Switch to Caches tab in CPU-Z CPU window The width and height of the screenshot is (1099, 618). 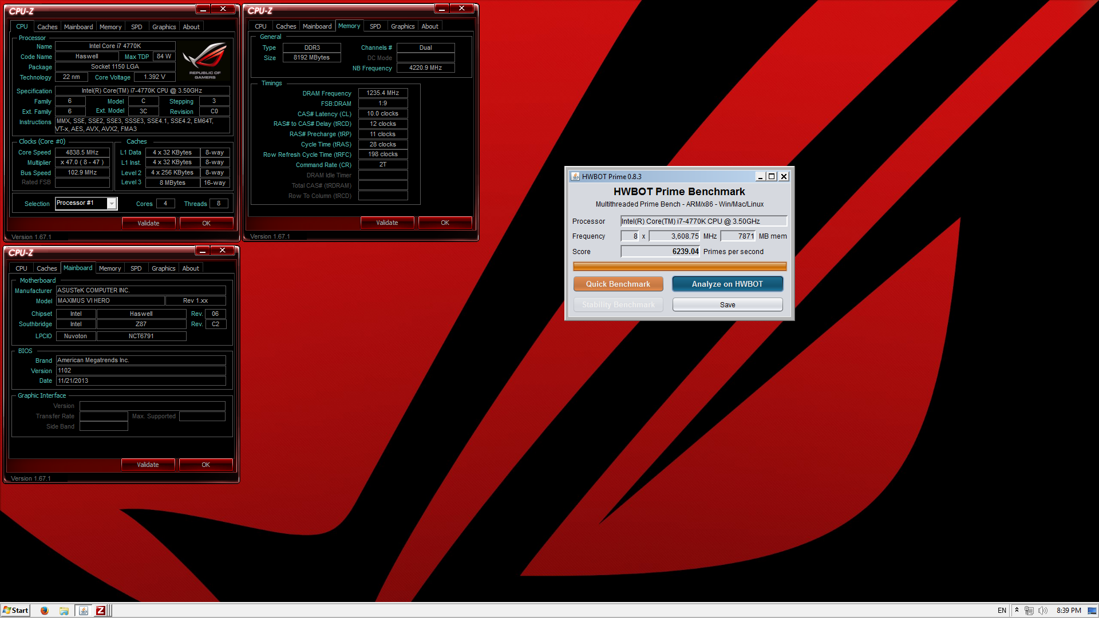point(47,27)
